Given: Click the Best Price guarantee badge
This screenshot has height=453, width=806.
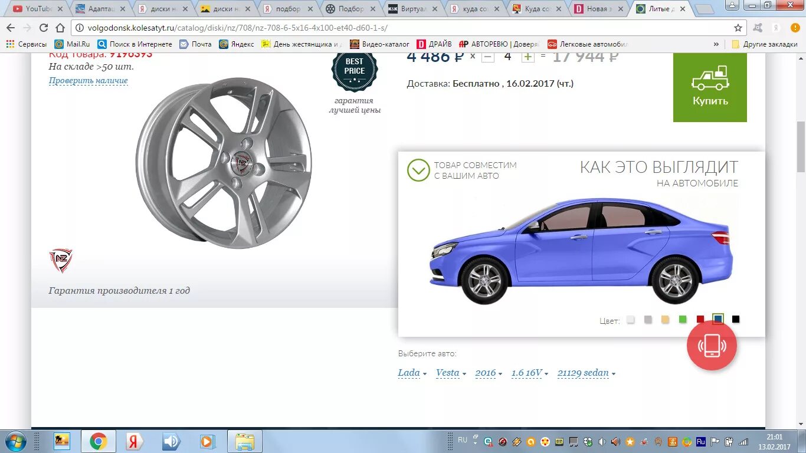Looking at the screenshot, I should point(354,70).
